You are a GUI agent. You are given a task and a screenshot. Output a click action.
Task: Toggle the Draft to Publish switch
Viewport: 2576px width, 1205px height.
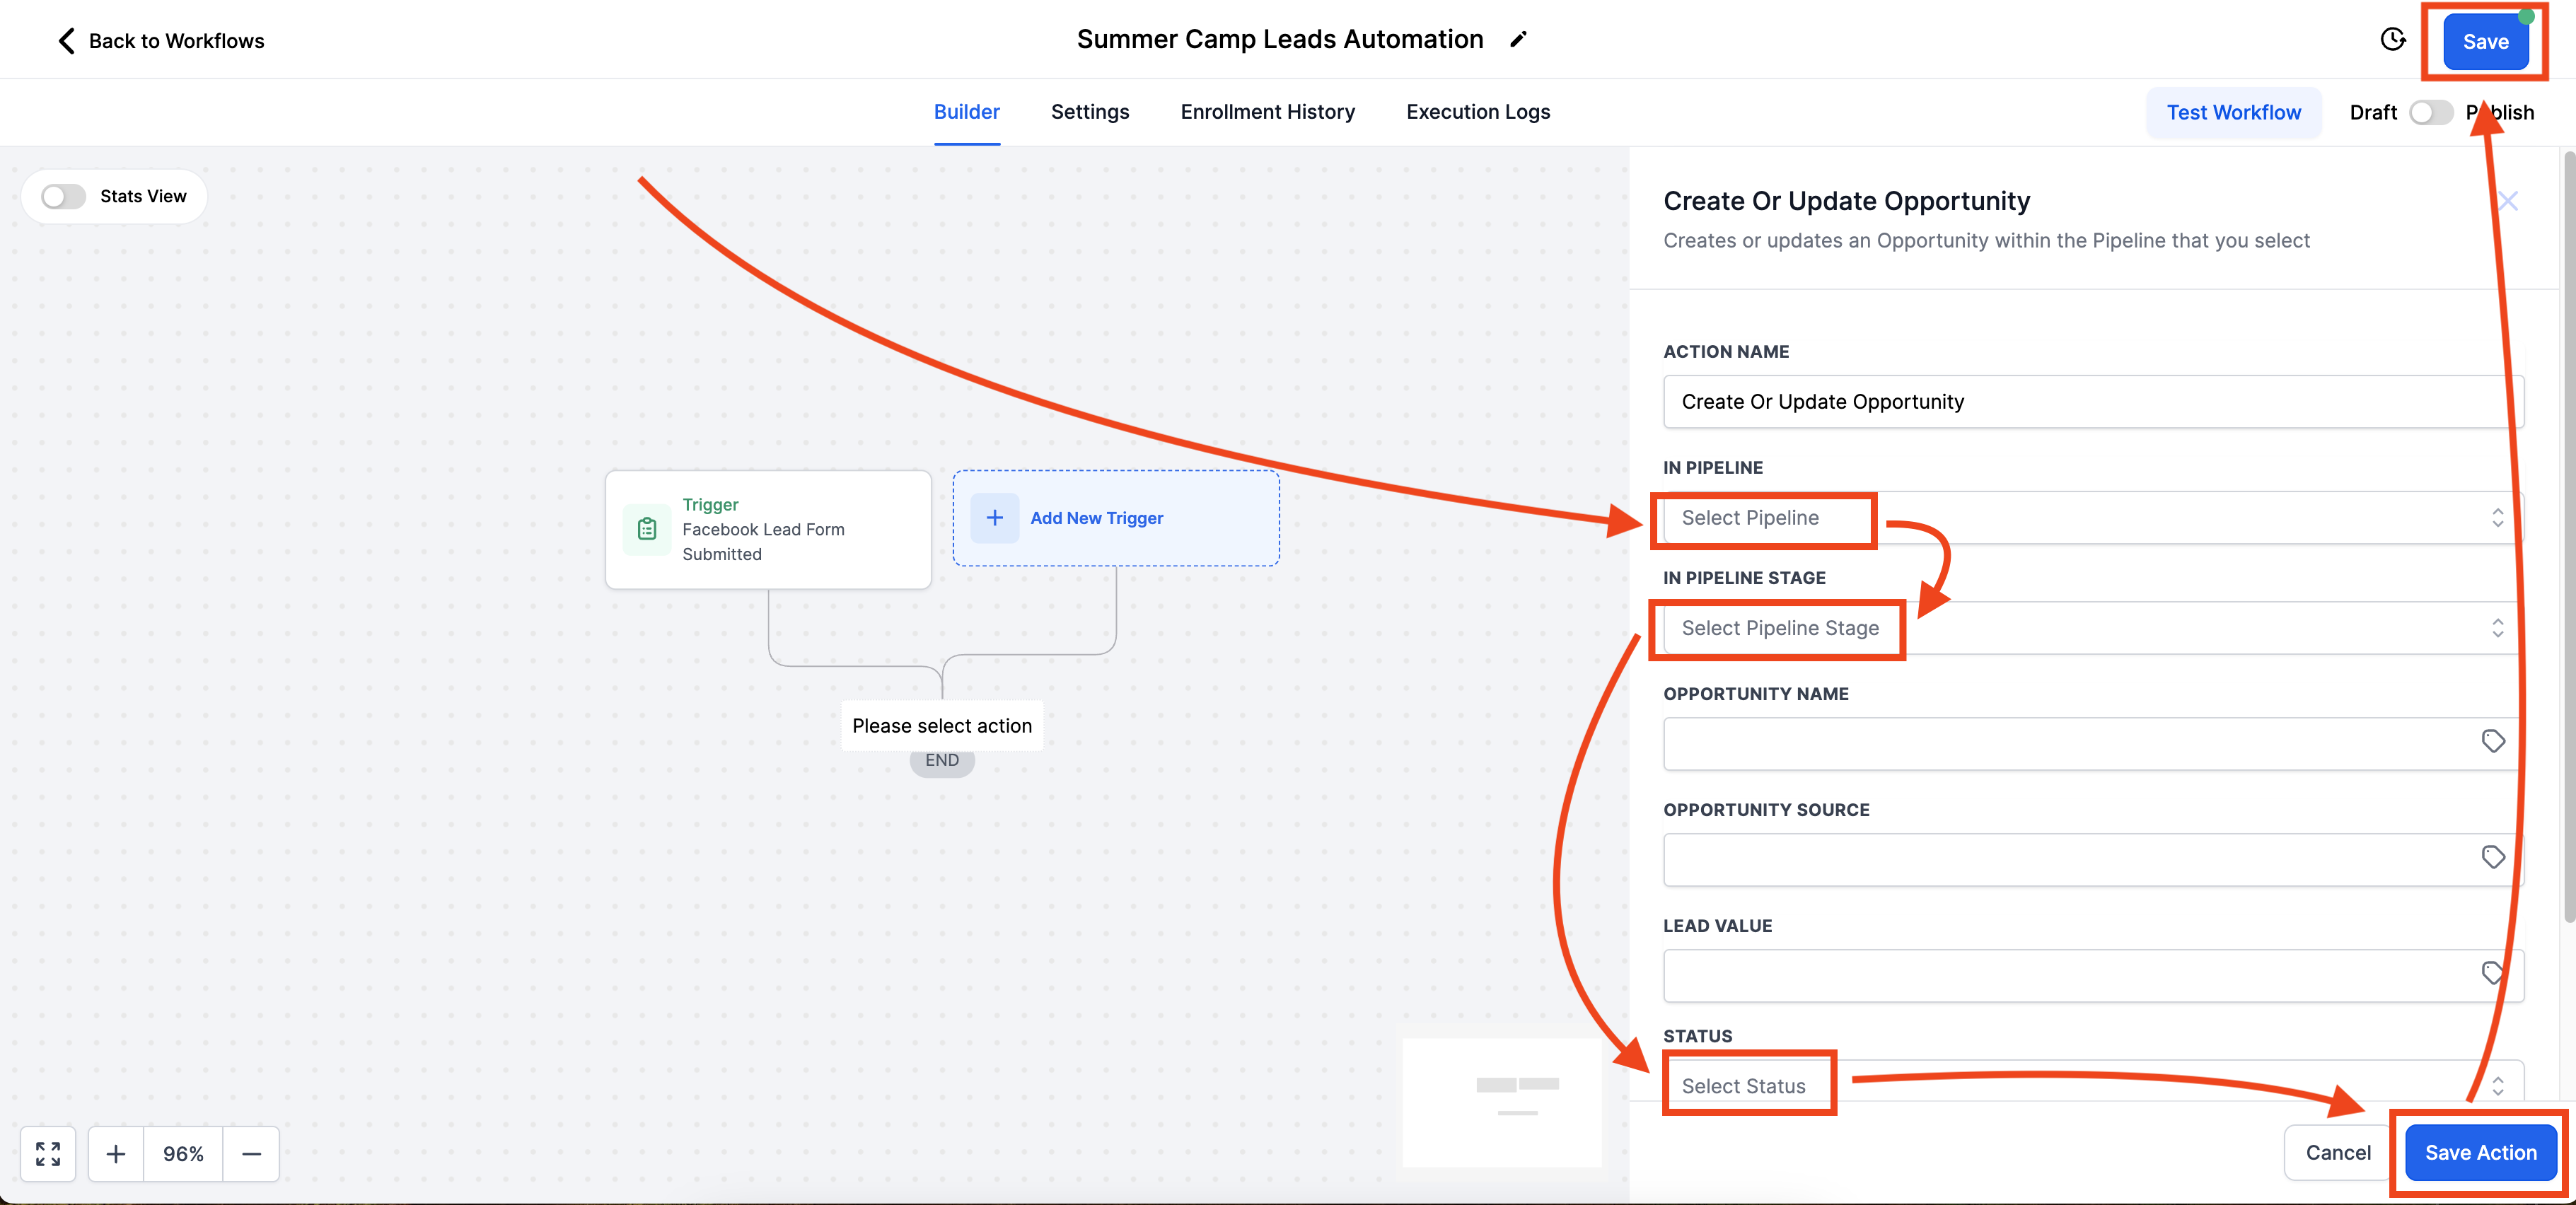click(x=2430, y=112)
